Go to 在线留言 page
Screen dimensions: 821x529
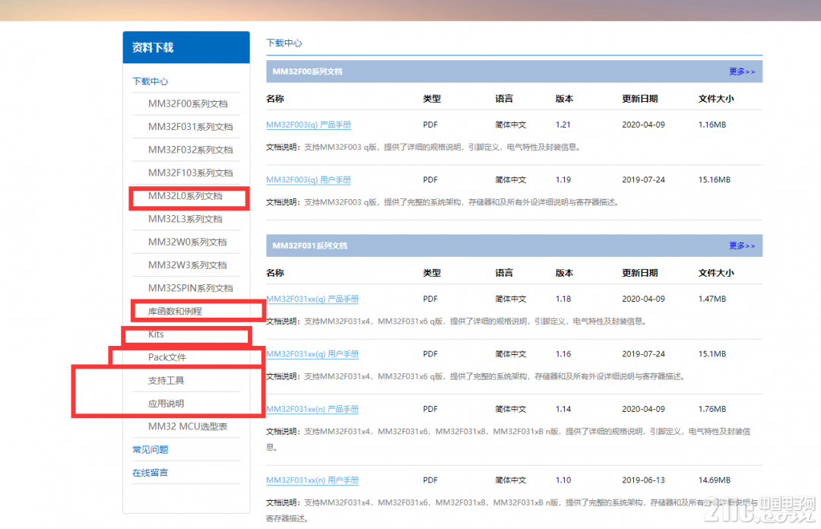[x=151, y=473]
